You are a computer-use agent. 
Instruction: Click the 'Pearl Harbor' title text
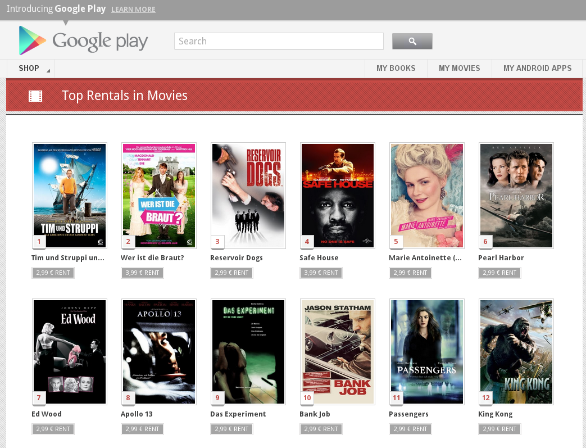click(x=501, y=257)
